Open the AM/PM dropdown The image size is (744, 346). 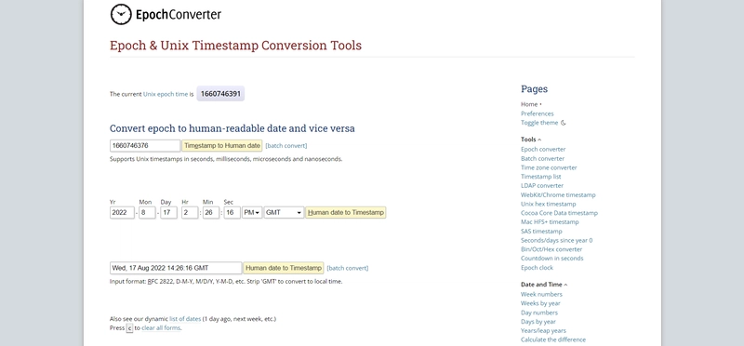coord(252,213)
